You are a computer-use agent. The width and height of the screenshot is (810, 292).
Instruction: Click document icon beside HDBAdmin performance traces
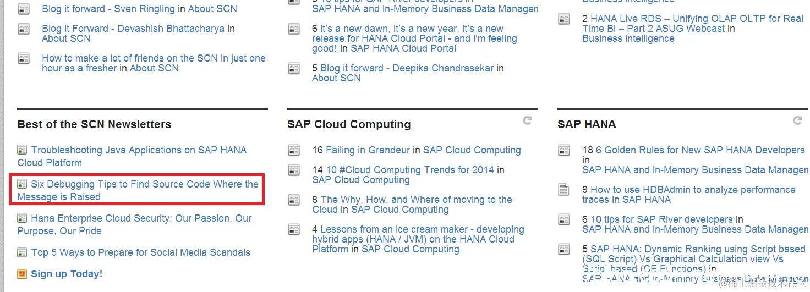pos(564,190)
